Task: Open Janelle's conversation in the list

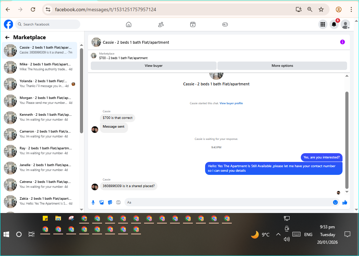Action: pyautogui.click(x=39, y=168)
